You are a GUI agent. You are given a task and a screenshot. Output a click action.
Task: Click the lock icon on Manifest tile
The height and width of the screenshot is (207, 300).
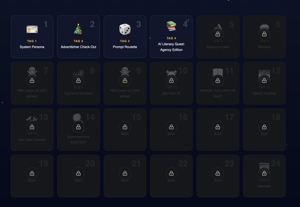264,173
